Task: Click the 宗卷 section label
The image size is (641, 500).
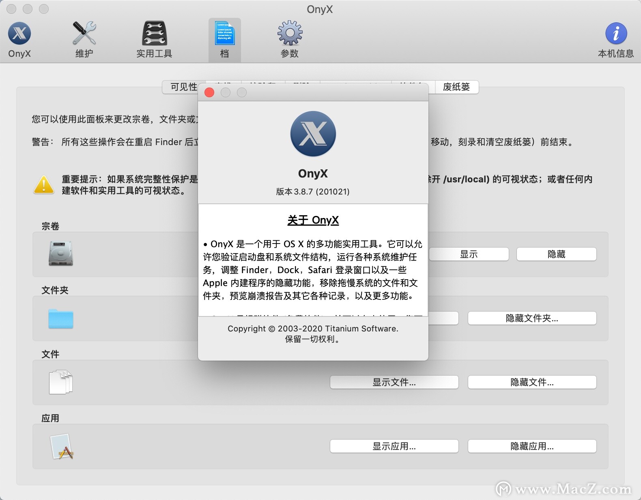Action: tap(50, 226)
